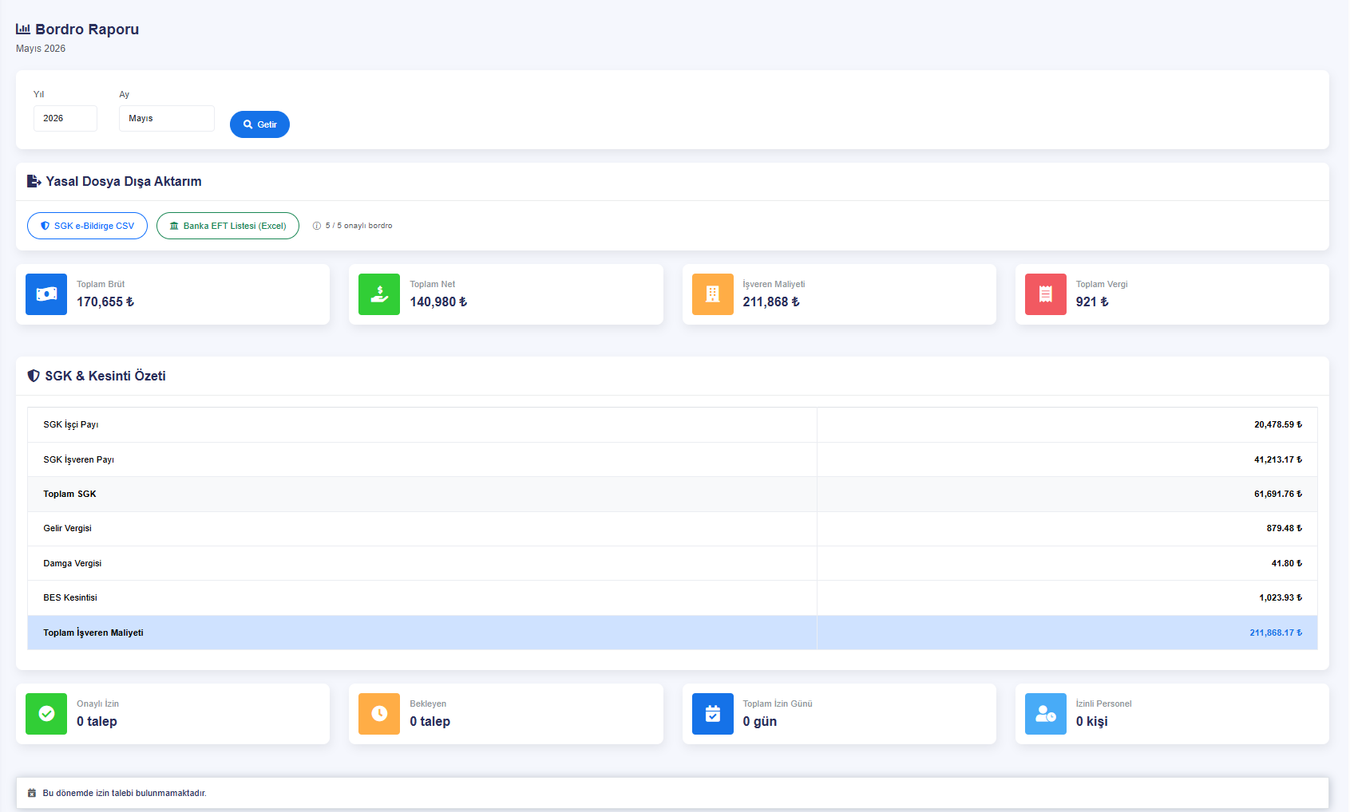The height and width of the screenshot is (812, 1350).
Task: Click the SGK İşçi Payı row
Action: click(x=672, y=425)
